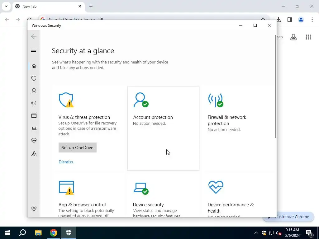Screen dimensions: 319x239
Task: Expand the hamburger navigation menu
Action: [x=34, y=50]
